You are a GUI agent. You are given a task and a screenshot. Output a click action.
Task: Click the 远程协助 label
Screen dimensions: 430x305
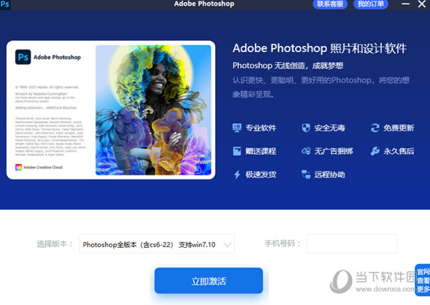pyautogui.click(x=330, y=174)
